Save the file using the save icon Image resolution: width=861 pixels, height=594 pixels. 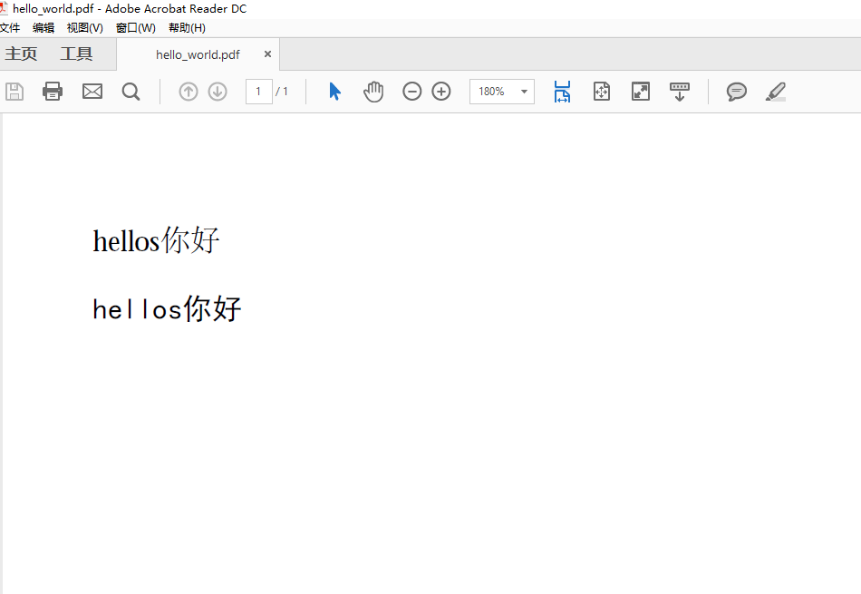tap(15, 92)
